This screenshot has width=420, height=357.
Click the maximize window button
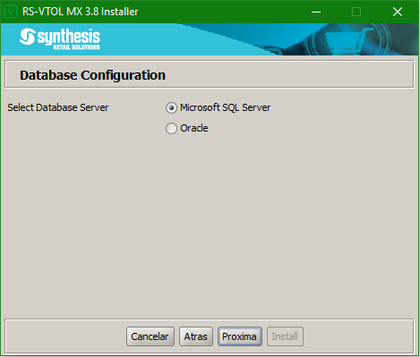[356, 12]
